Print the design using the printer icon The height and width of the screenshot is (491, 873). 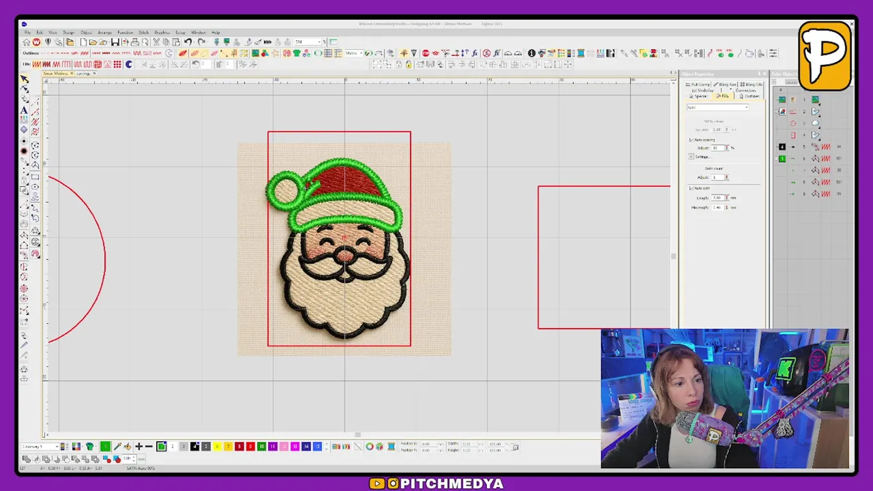[135, 42]
